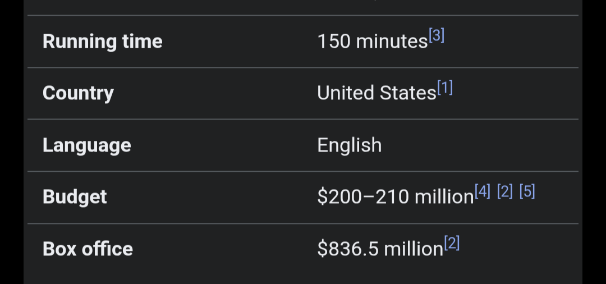This screenshot has width=606, height=284.
Task: Click the Running time label
Action: tap(103, 42)
